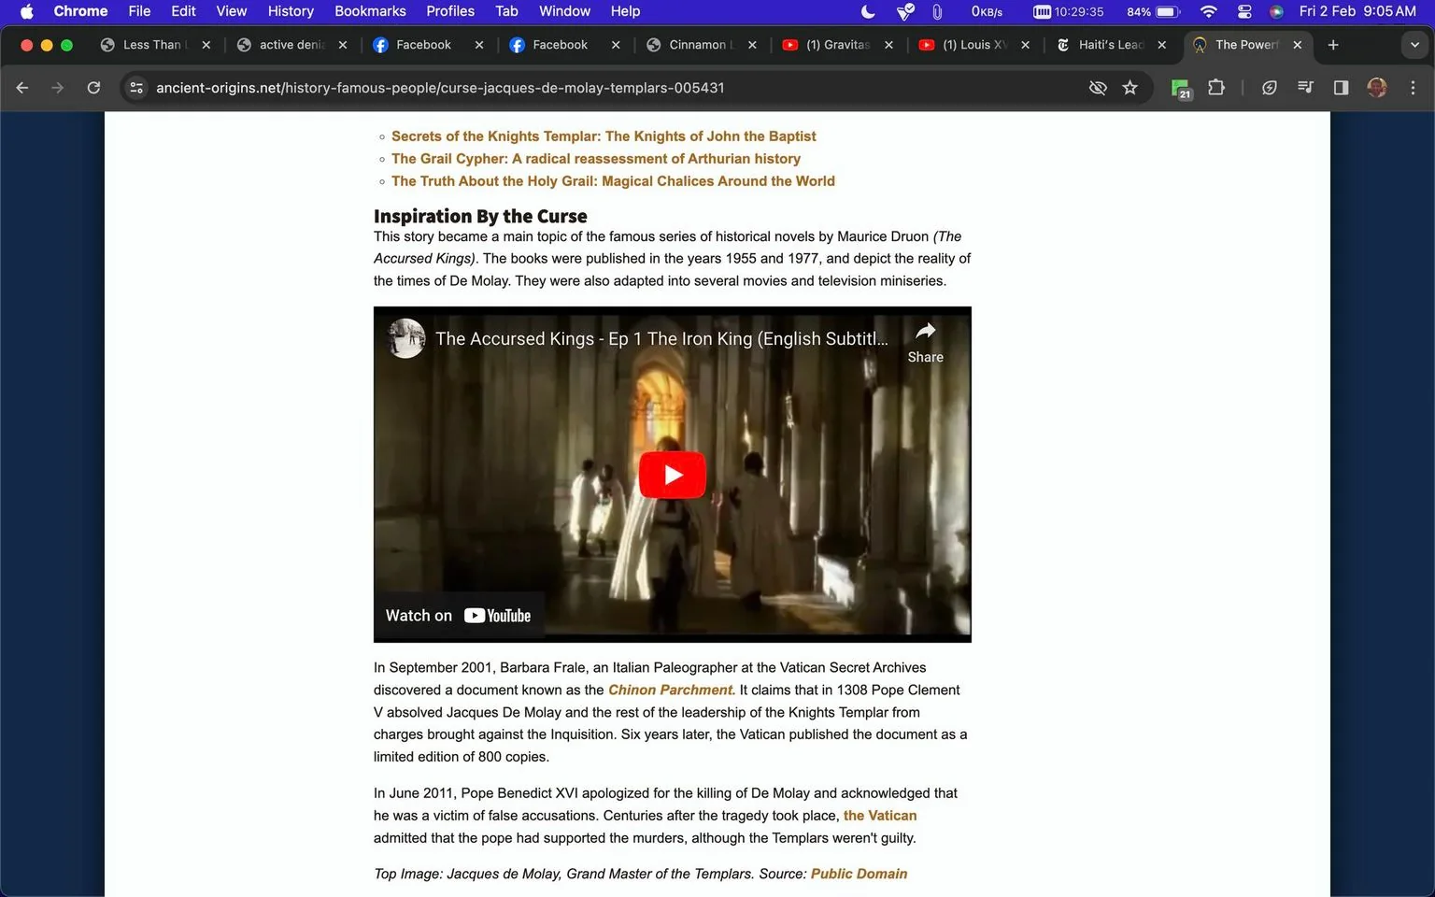This screenshot has width=1435, height=897.
Task: Open the Help menu
Action: (625, 11)
